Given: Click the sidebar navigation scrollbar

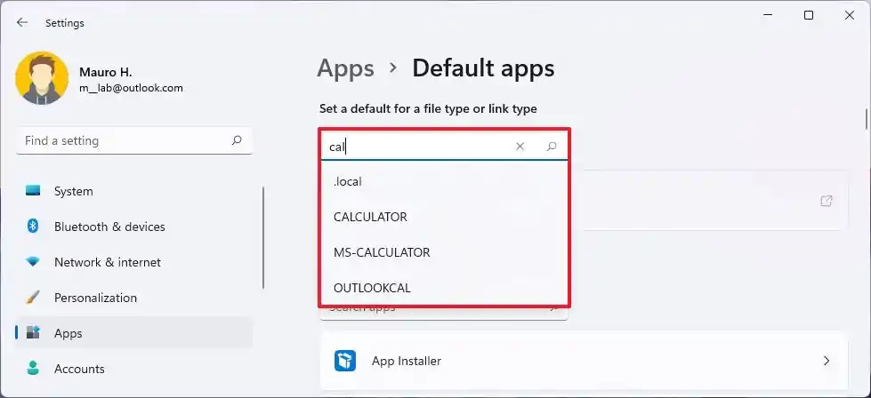Looking at the screenshot, I should 262,237.
